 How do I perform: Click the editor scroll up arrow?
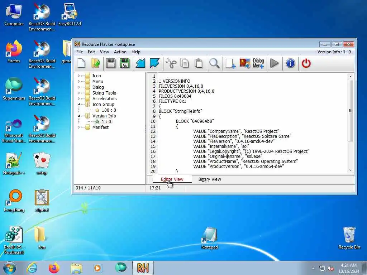[x=351, y=76]
